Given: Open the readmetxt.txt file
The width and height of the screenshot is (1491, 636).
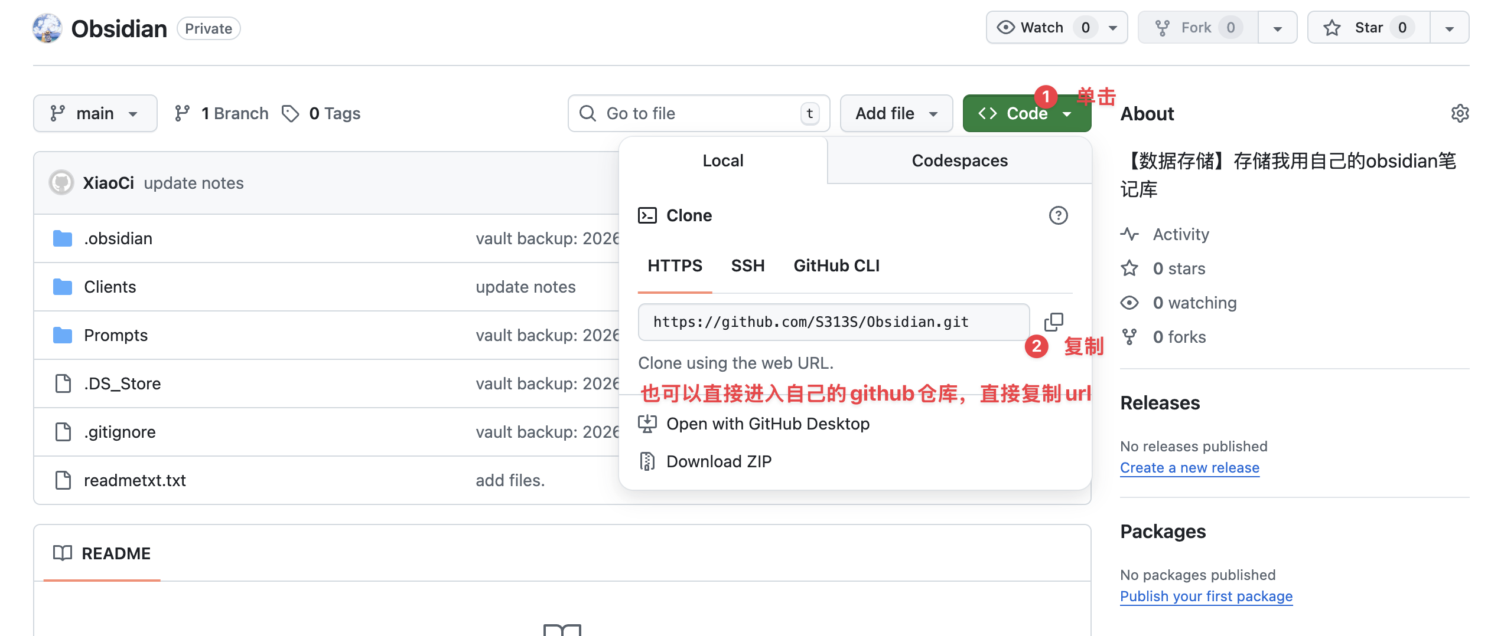Looking at the screenshot, I should (x=135, y=480).
